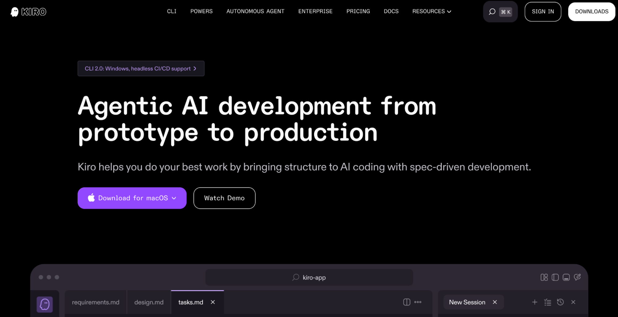The width and height of the screenshot is (618, 317).
Task: Click the Downloads button
Action: click(592, 12)
